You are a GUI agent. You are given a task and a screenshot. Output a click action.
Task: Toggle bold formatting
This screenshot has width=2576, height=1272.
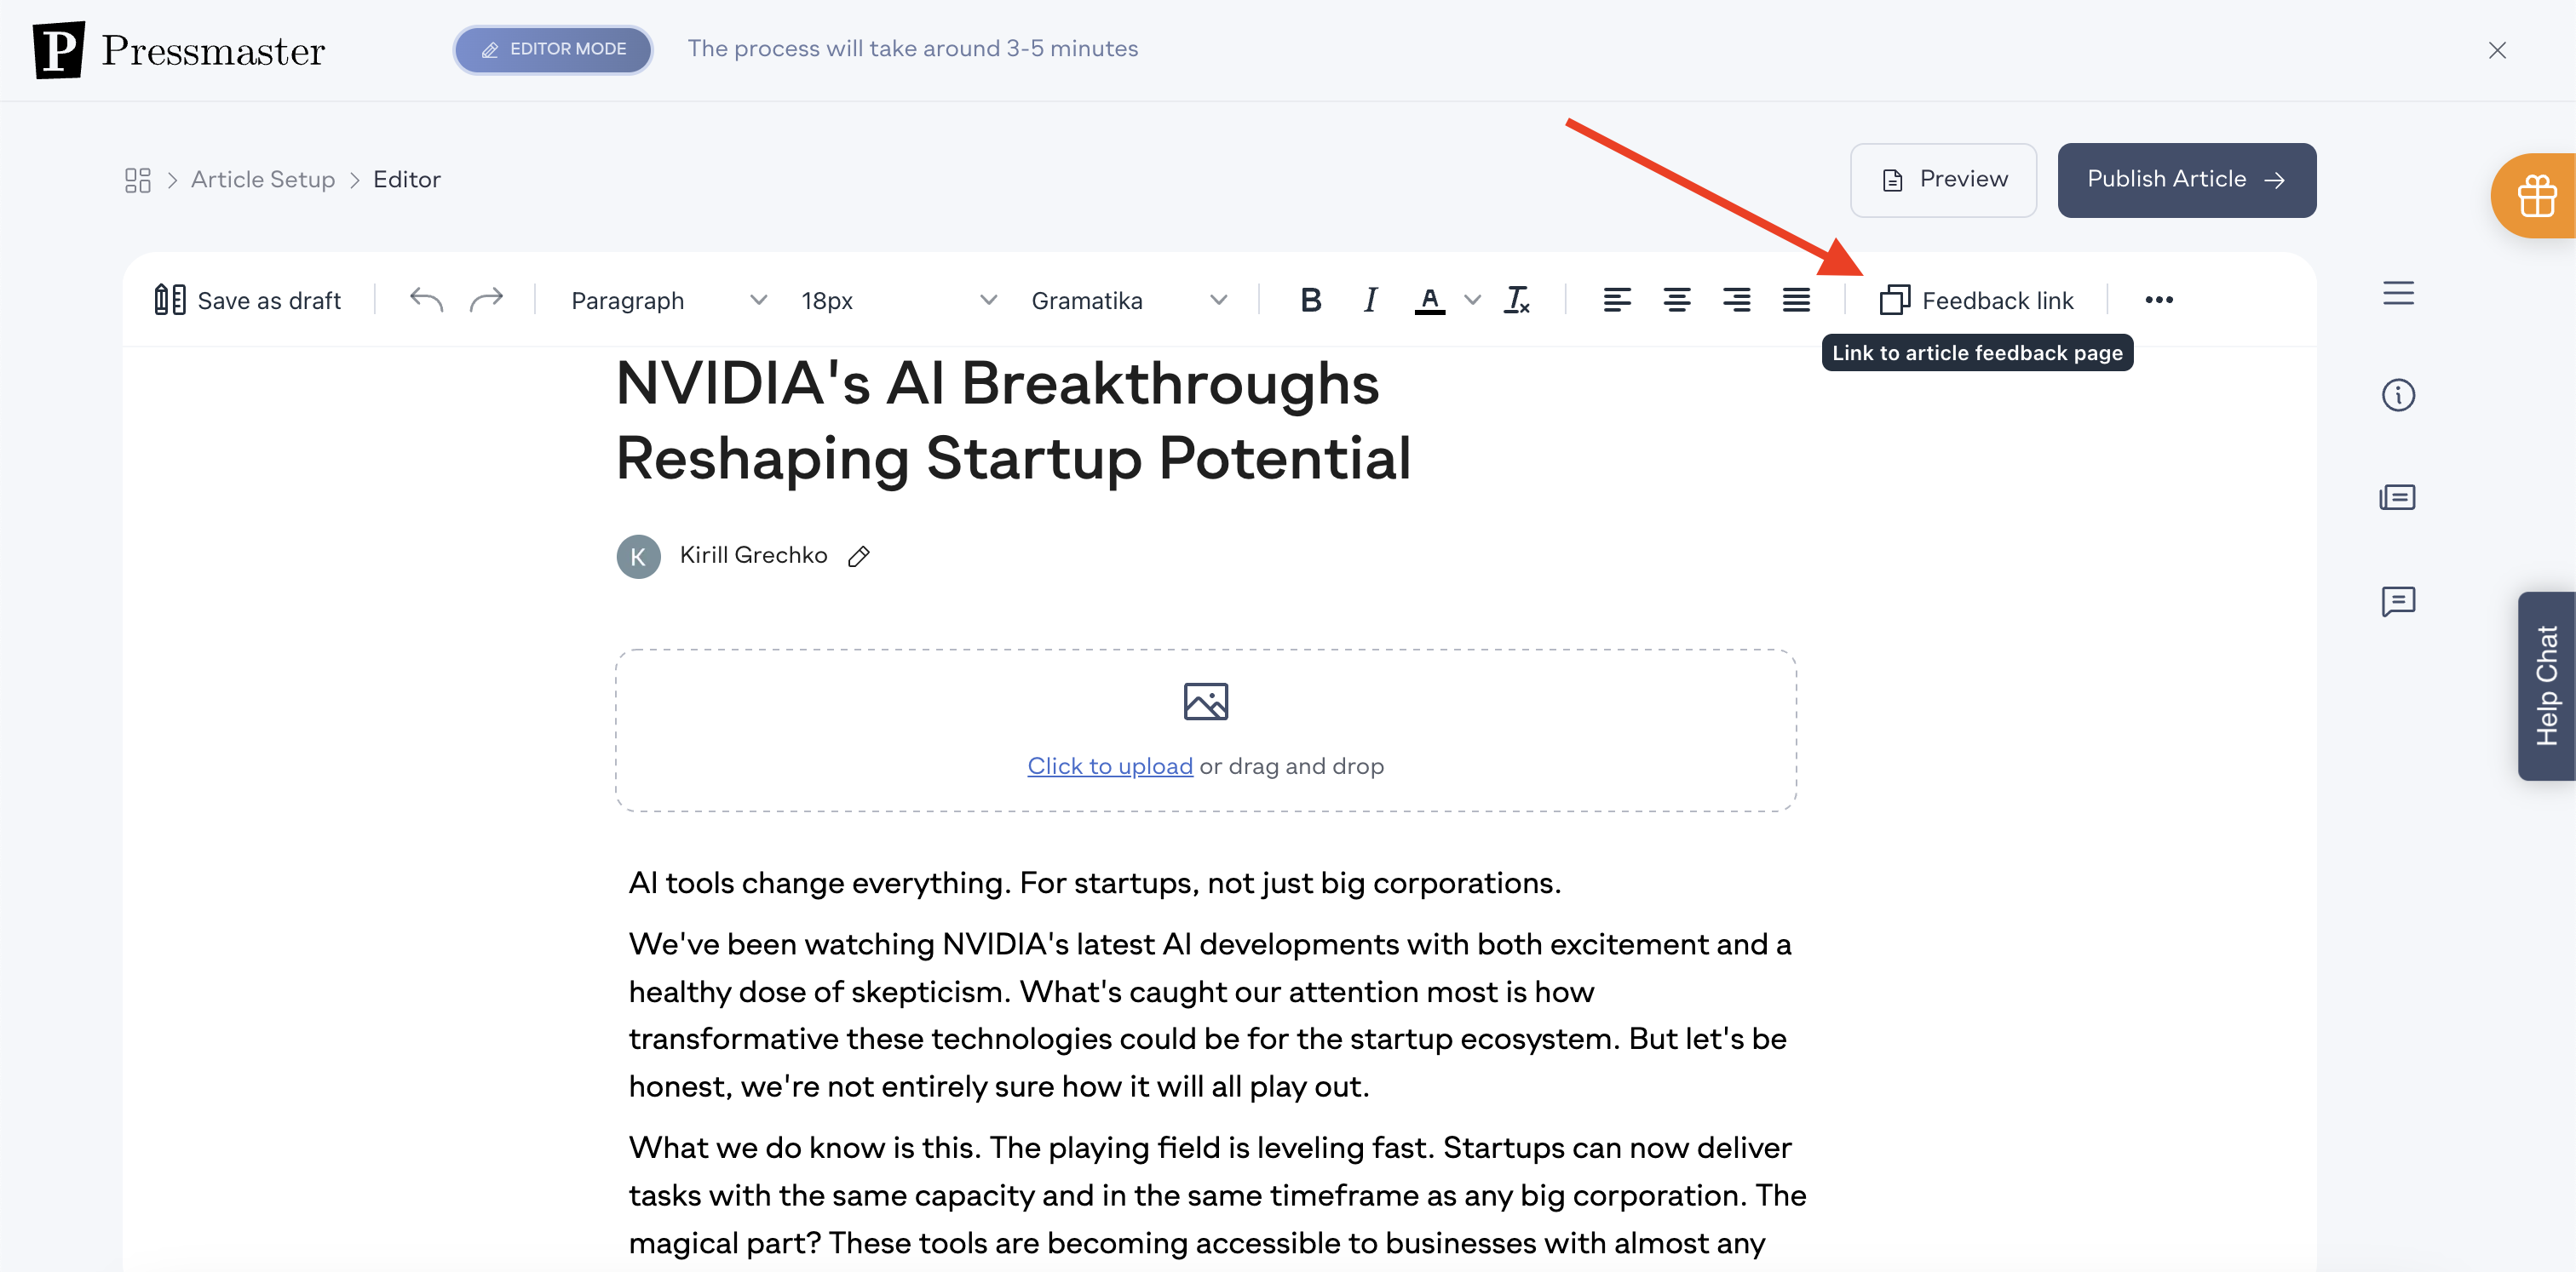[x=1311, y=300]
